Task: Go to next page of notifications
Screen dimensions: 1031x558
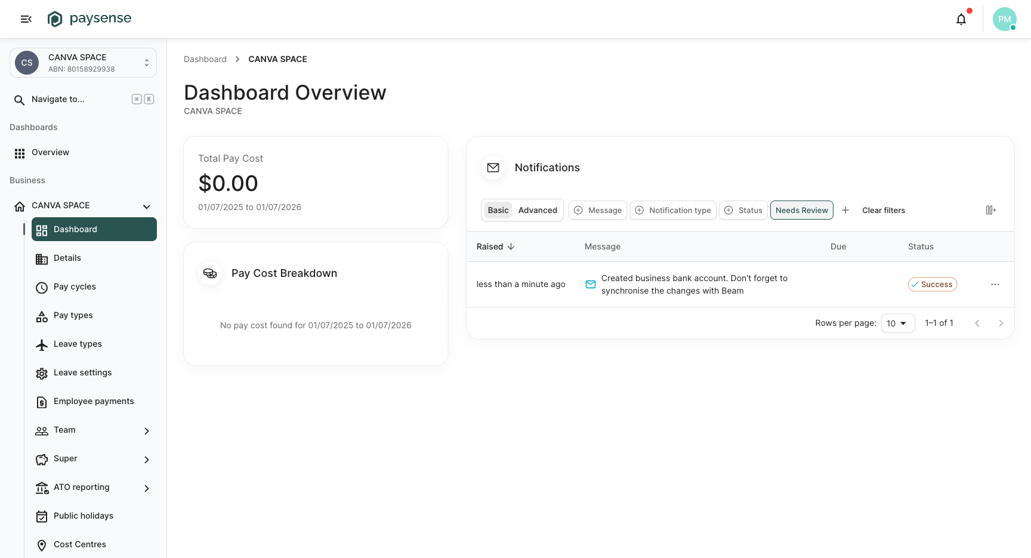Action: 1001,323
